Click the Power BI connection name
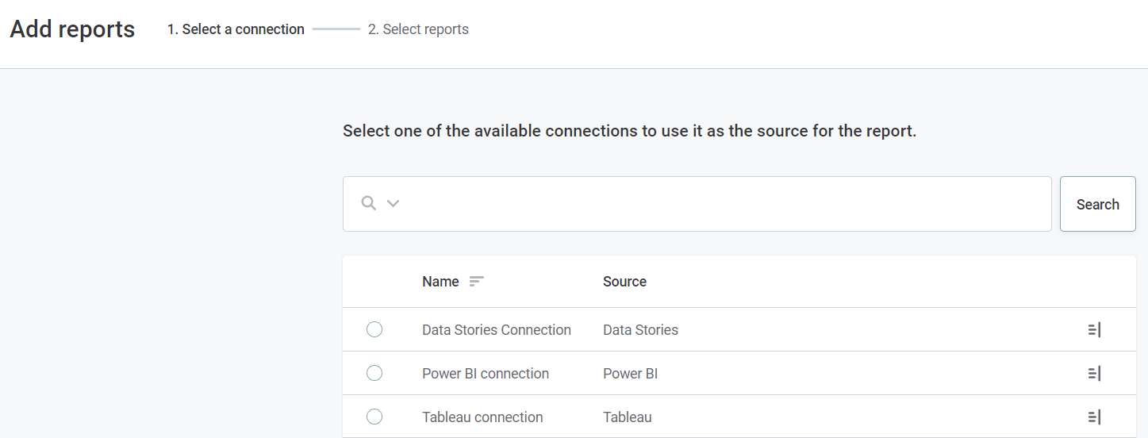 (485, 374)
